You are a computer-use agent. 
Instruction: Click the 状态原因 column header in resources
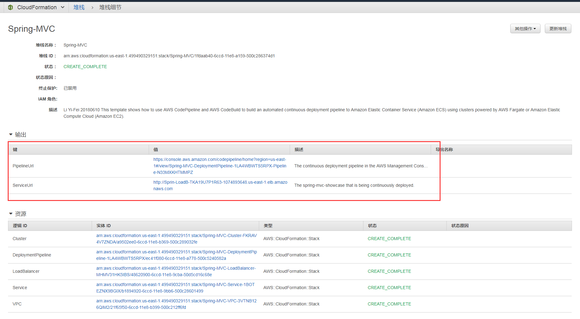(x=509, y=226)
